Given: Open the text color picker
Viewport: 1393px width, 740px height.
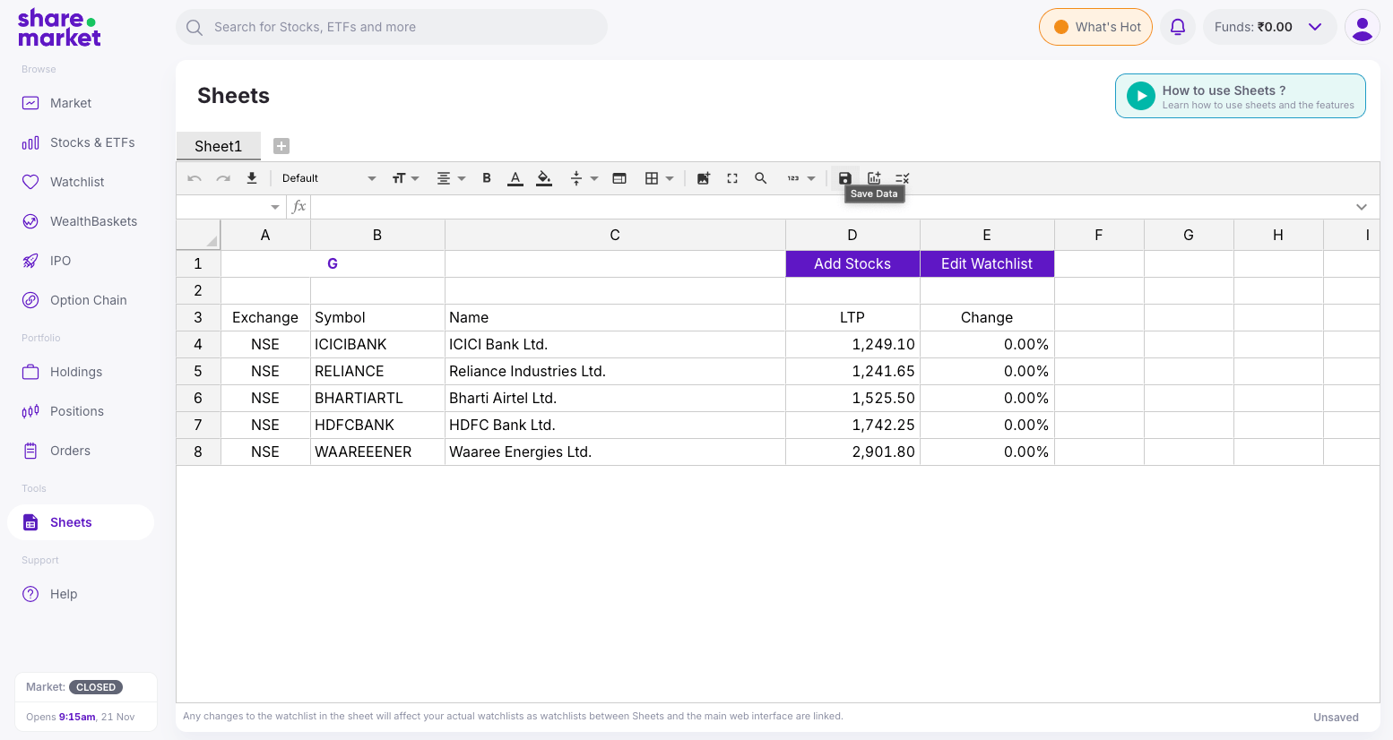Looking at the screenshot, I should click(515, 178).
